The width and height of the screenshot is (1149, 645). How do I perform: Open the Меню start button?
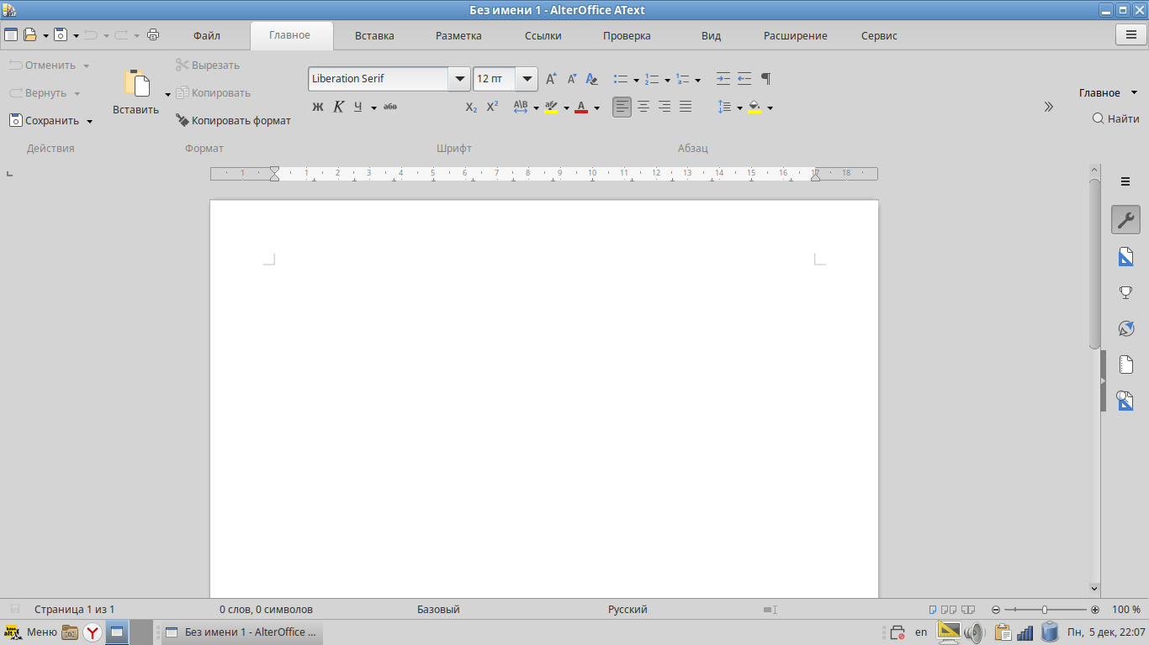pyautogui.click(x=31, y=632)
